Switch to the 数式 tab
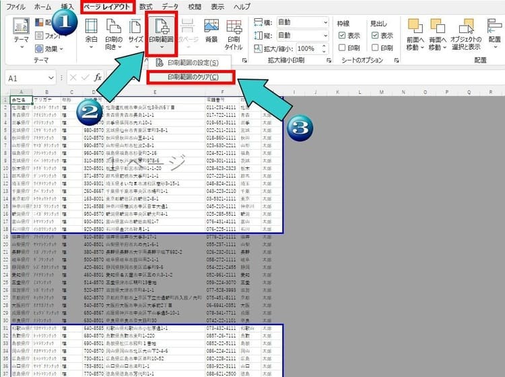The height and width of the screenshot is (377, 505). click(146, 7)
